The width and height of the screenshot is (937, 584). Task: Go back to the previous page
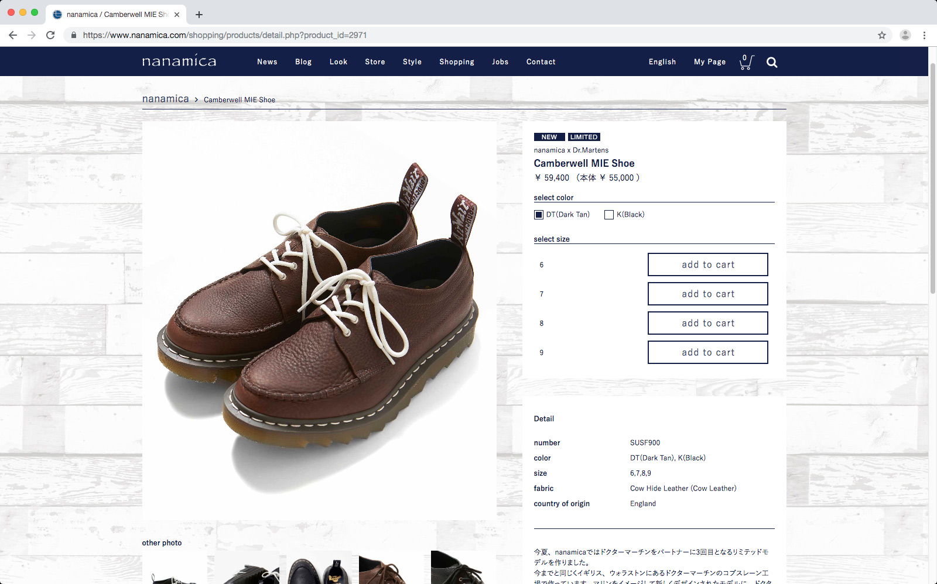(13, 35)
